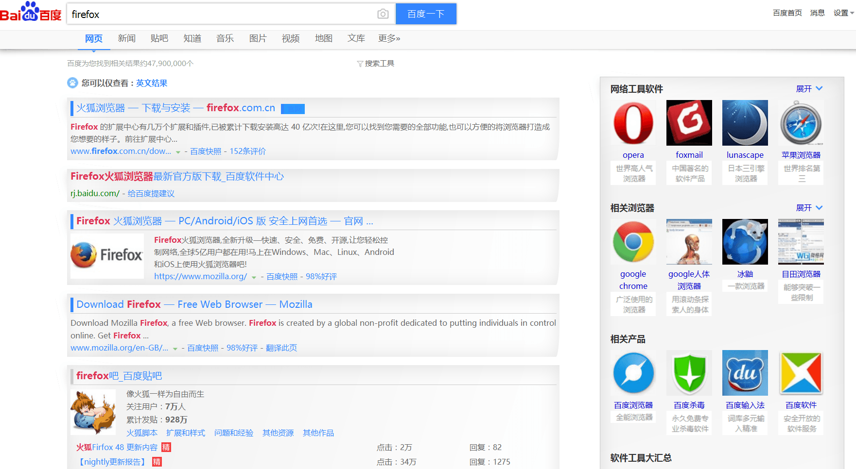Open Download Firefox — Free Web Browser result
The height and width of the screenshot is (469, 856).
click(194, 304)
